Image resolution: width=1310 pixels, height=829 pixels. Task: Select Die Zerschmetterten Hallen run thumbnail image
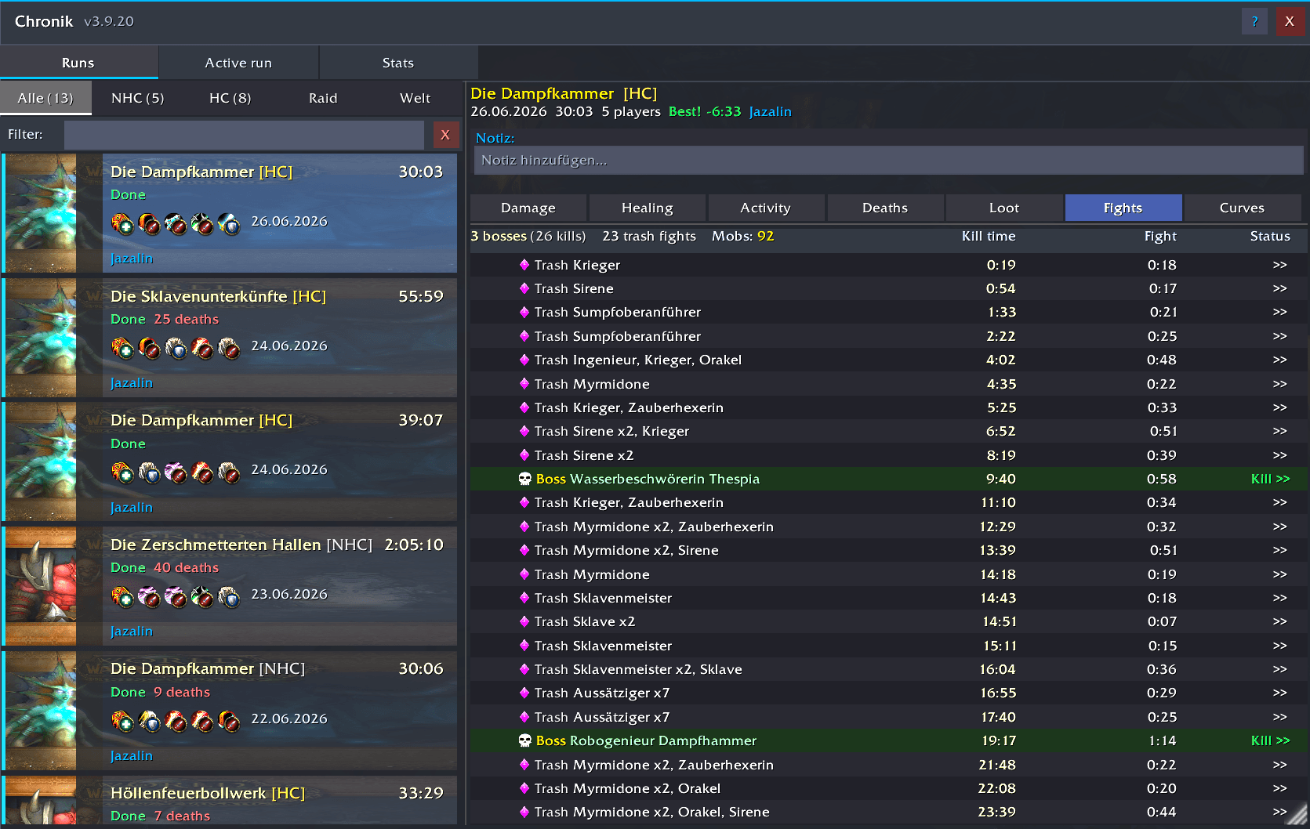click(x=42, y=586)
